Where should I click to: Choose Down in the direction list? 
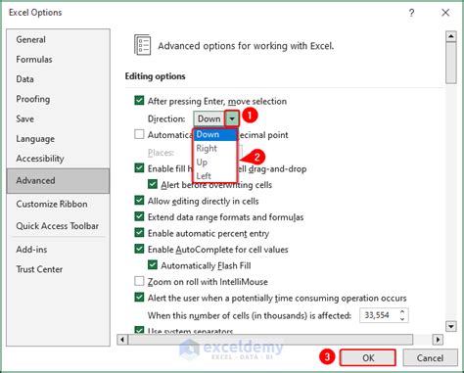click(x=215, y=134)
